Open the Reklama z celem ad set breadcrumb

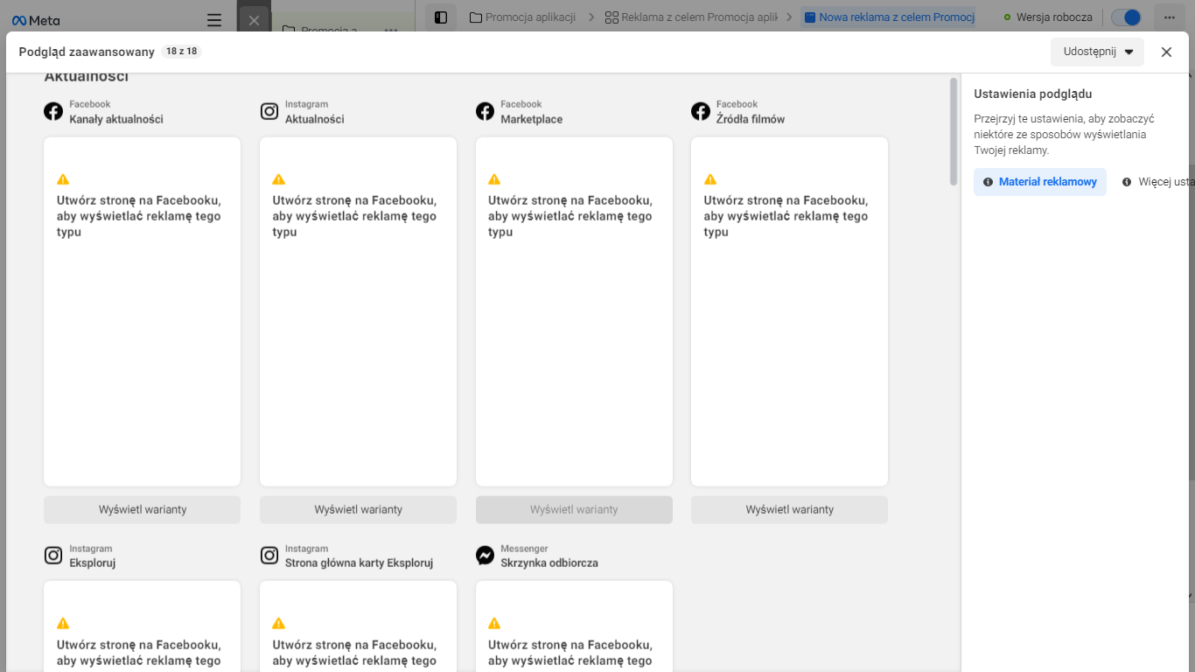pyautogui.click(x=691, y=17)
